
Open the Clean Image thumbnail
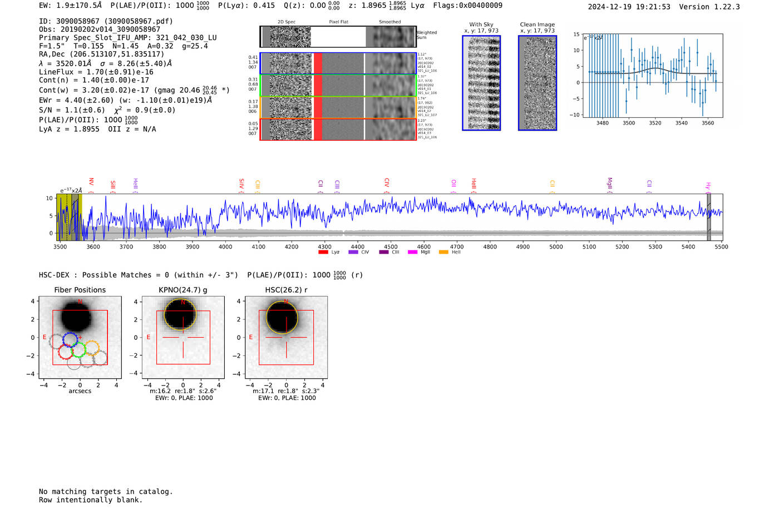point(538,83)
